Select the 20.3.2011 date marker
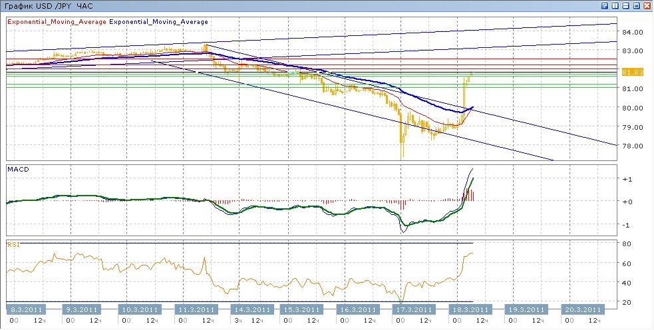Screen dimensions: 654x330 [x=583, y=309]
